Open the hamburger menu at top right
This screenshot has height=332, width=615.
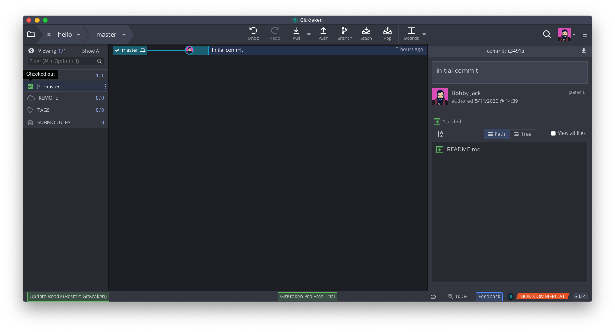[x=585, y=35]
